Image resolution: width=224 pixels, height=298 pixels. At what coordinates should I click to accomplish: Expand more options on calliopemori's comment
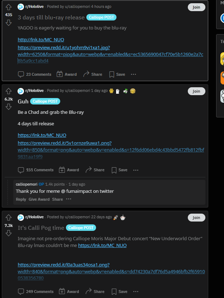(x=69, y=199)
